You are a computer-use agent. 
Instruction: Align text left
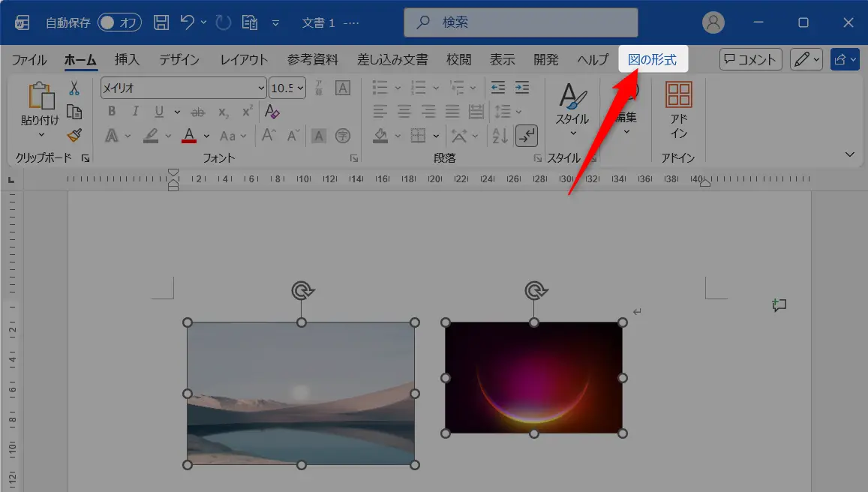(x=380, y=111)
